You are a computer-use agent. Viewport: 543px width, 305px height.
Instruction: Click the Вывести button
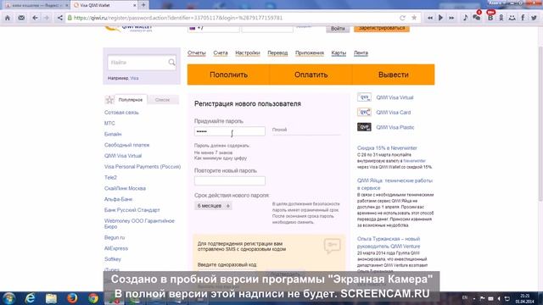click(x=394, y=75)
